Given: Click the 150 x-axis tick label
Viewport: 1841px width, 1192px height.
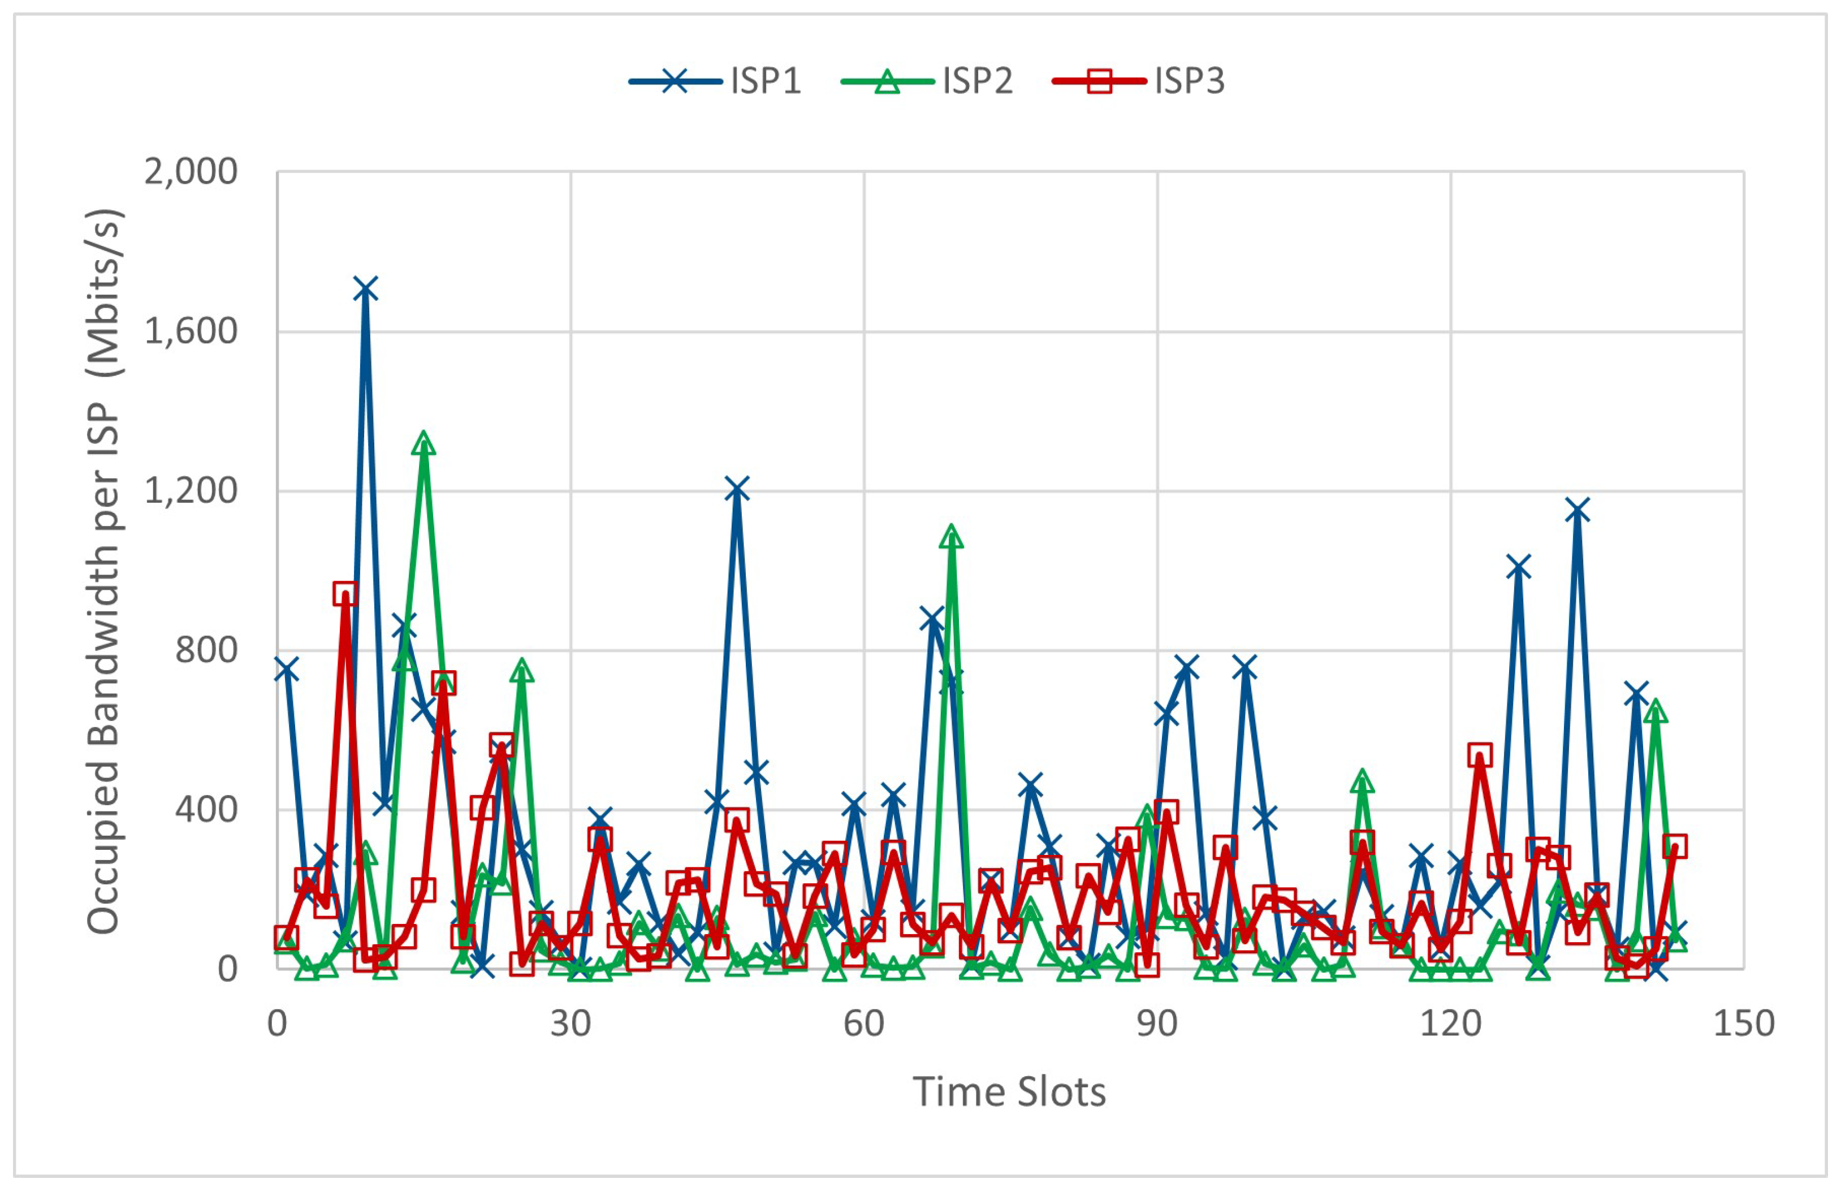Looking at the screenshot, I should (1744, 1023).
